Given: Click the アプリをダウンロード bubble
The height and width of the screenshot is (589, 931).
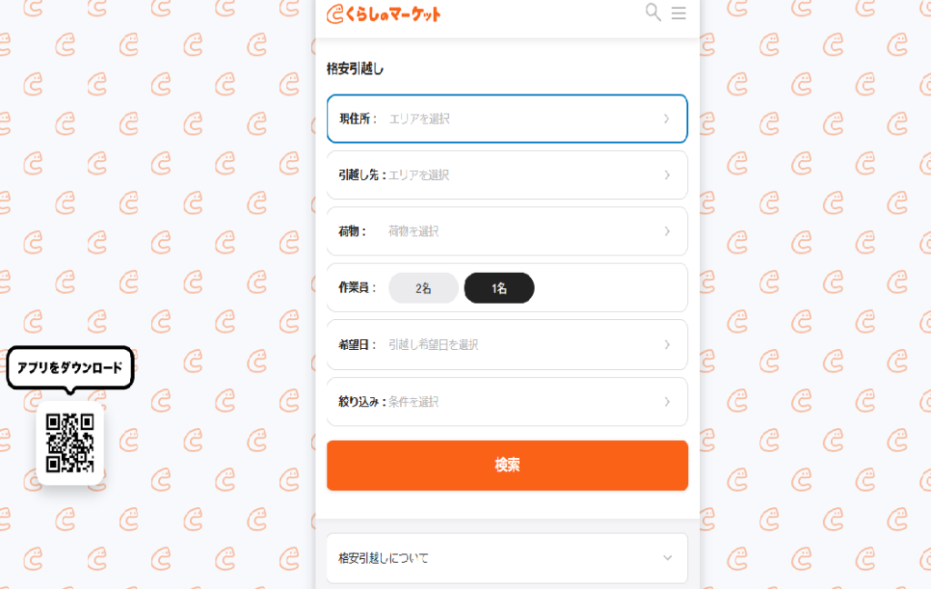Looking at the screenshot, I should coord(70,368).
